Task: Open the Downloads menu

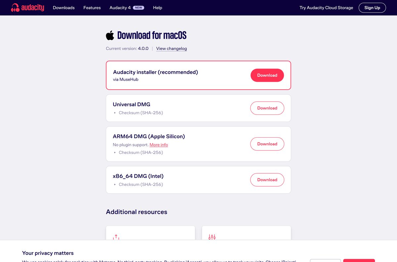Action: point(64,8)
